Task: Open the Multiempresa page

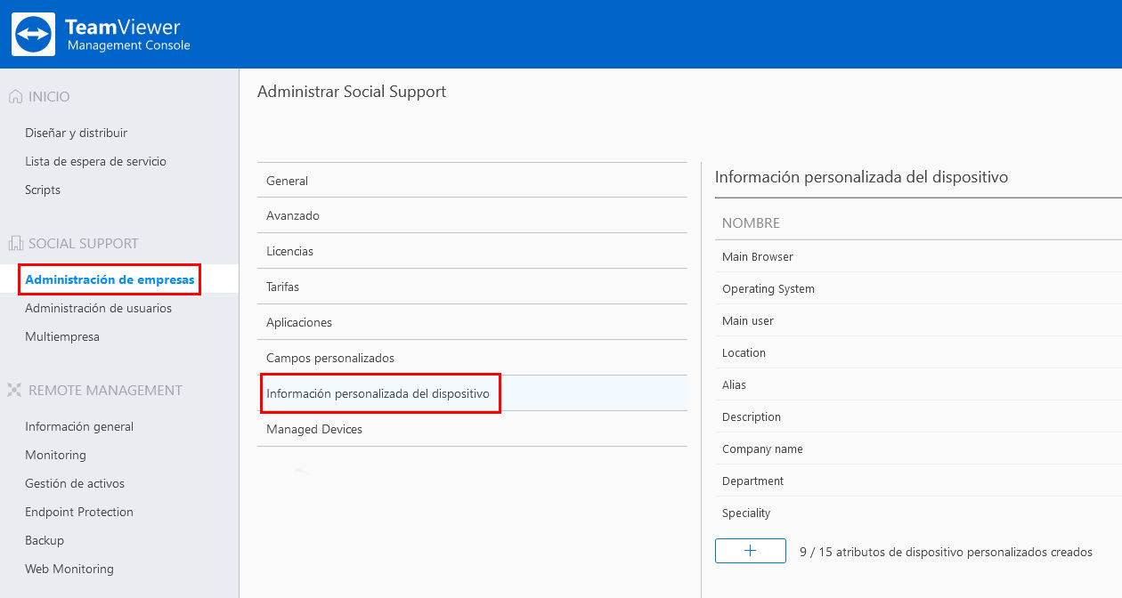Action: [62, 336]
